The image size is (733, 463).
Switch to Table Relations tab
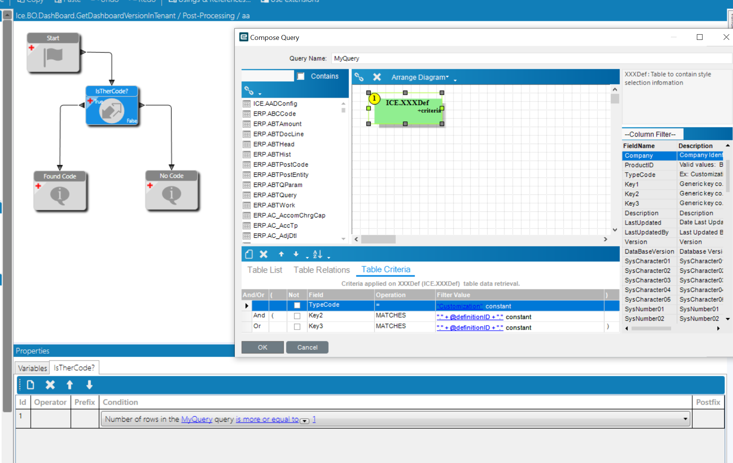click(321, 270)
